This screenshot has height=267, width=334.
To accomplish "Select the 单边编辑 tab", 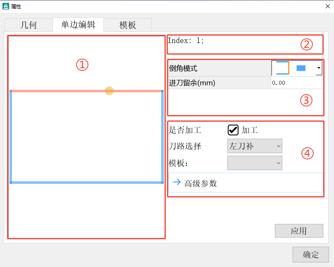I will (78, 25).
